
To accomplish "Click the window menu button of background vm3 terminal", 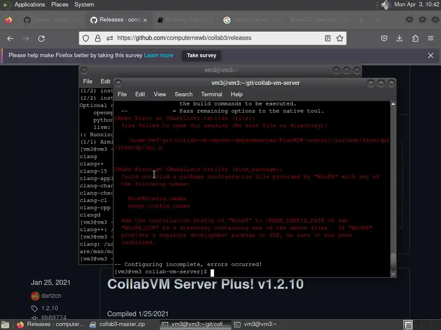I will point(84,70).
